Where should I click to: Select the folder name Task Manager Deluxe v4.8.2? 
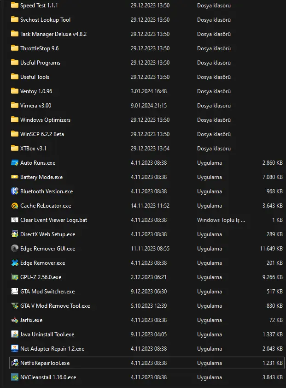click(x=53, y=34)
